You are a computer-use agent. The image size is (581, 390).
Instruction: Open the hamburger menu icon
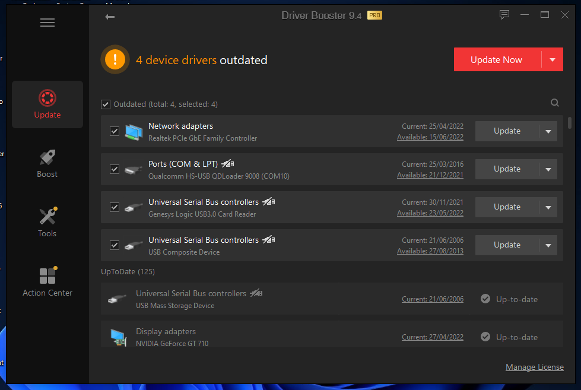[x=47, y=23]
